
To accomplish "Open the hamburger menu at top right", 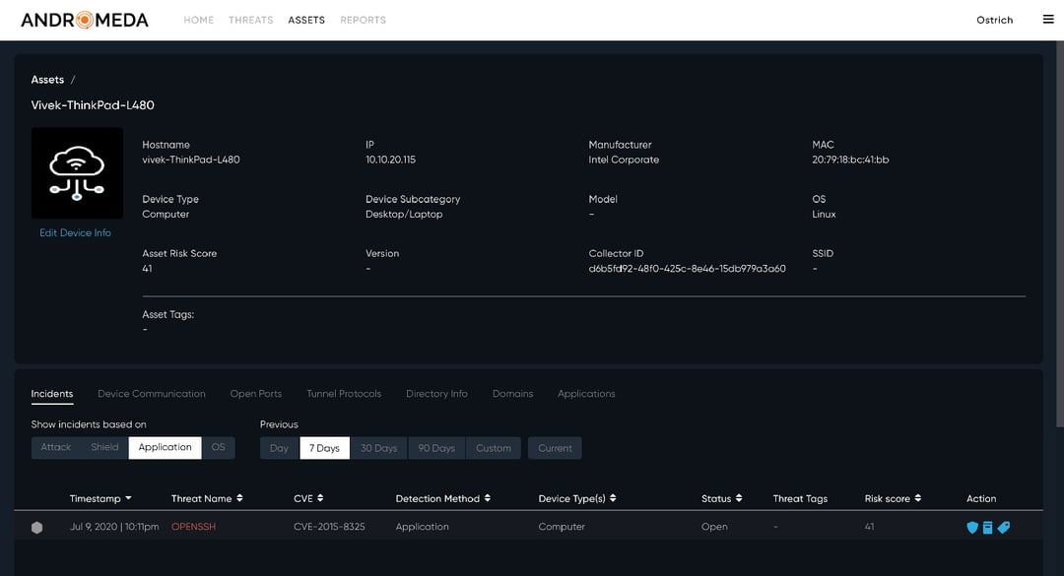I will (1046, 19).
